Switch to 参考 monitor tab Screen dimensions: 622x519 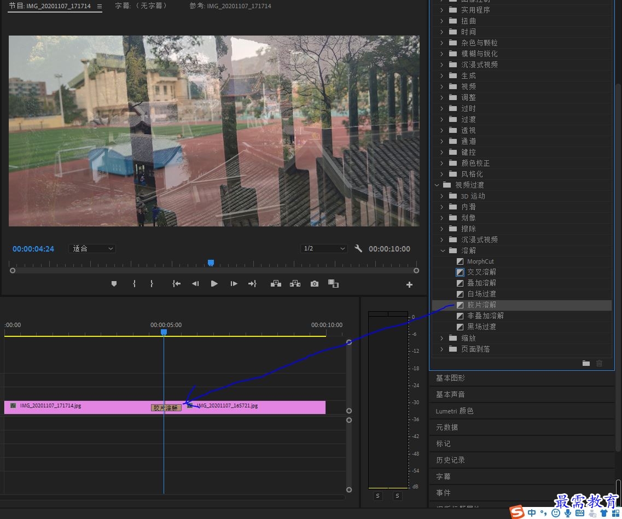coord(230,6)
